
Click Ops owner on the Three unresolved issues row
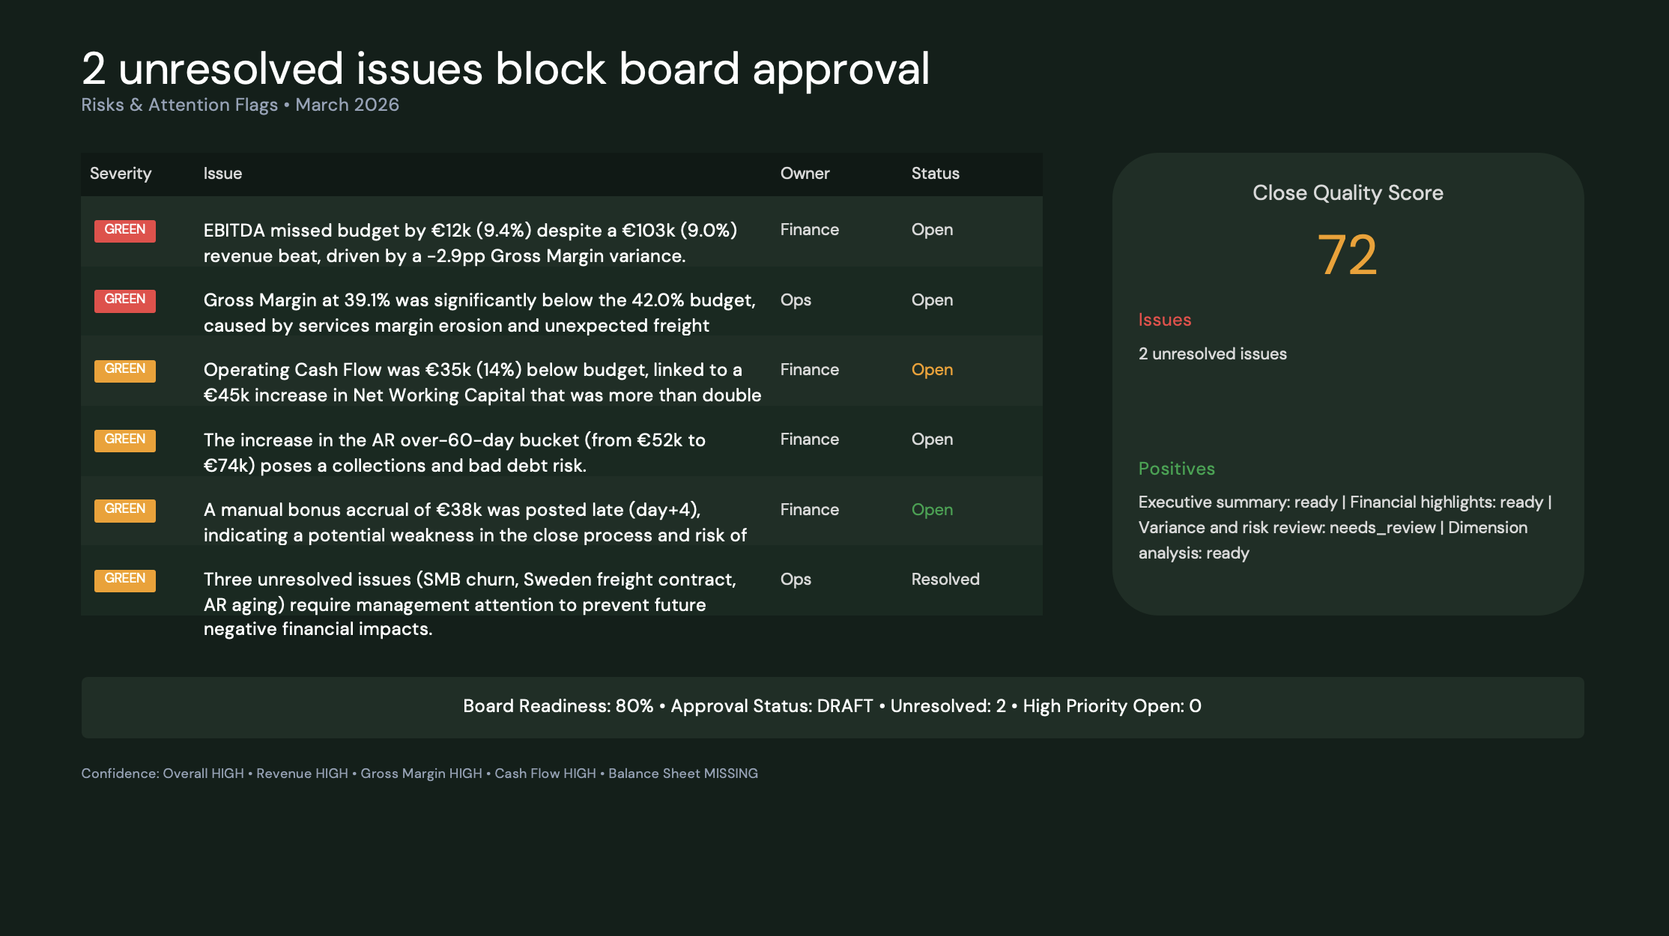click(x=796, y=580)
